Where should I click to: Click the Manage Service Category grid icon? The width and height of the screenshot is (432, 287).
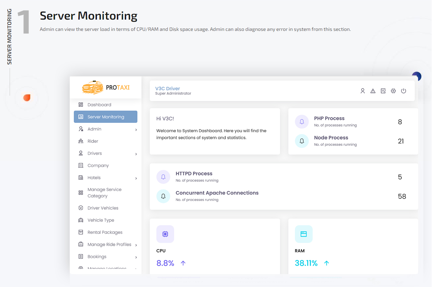[x=81, y=193]
